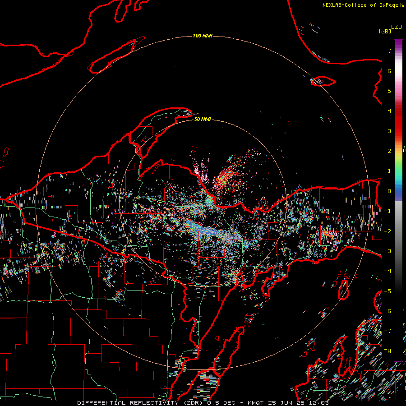Click the '25 JUN 25' date text
This screenshot has width=406, height=406.
[286, 403]
